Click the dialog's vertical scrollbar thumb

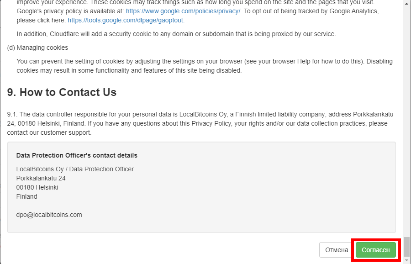406,247
